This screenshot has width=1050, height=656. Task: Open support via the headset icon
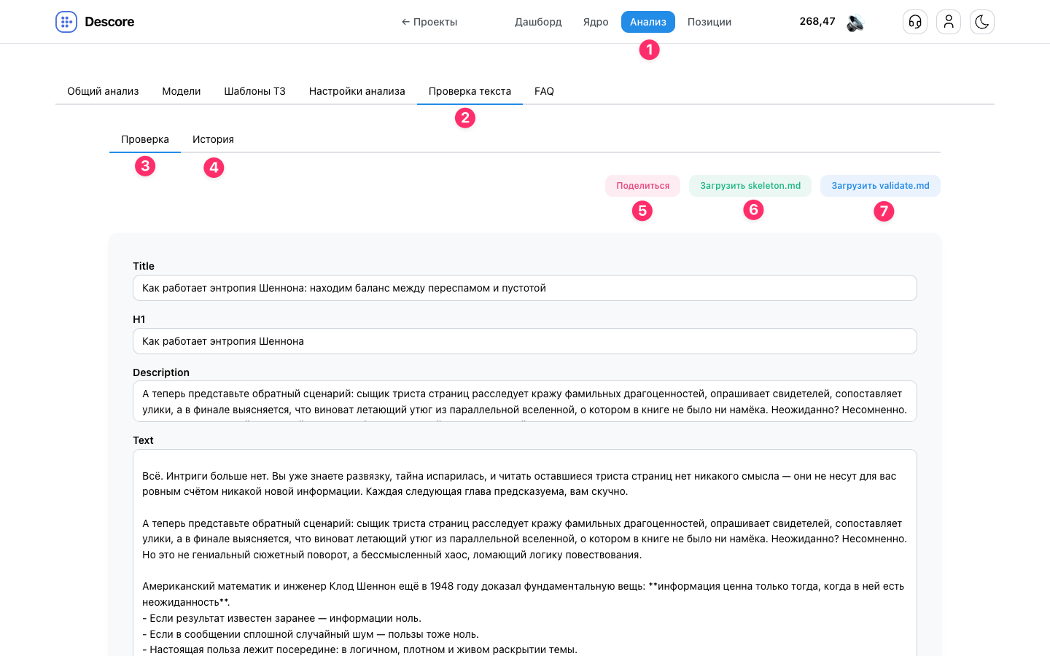click(x=915, y=22)
